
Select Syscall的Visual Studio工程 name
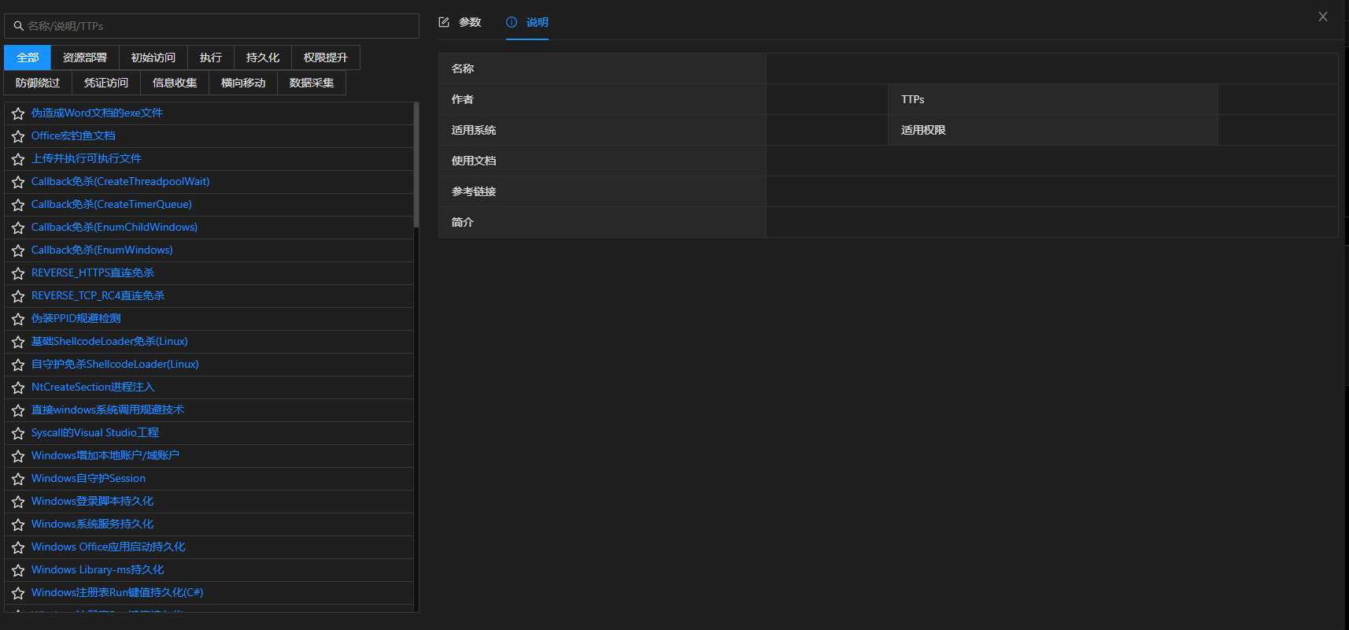[x=95, y=433]
